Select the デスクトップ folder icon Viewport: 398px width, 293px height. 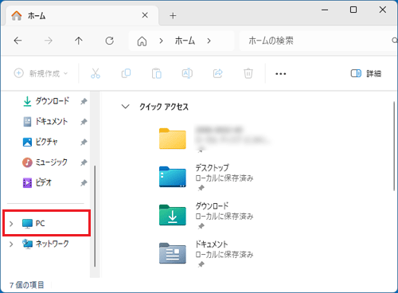pyautogui.click(x=173, y=177)
